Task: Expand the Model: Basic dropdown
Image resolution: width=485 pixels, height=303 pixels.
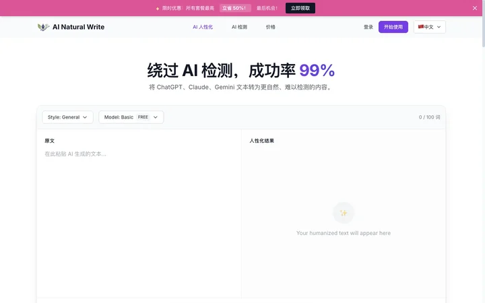Action: pyautogui.click(x=131, y=117)
